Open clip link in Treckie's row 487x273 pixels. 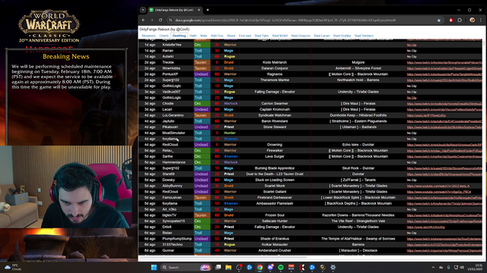tap(444, 62)
